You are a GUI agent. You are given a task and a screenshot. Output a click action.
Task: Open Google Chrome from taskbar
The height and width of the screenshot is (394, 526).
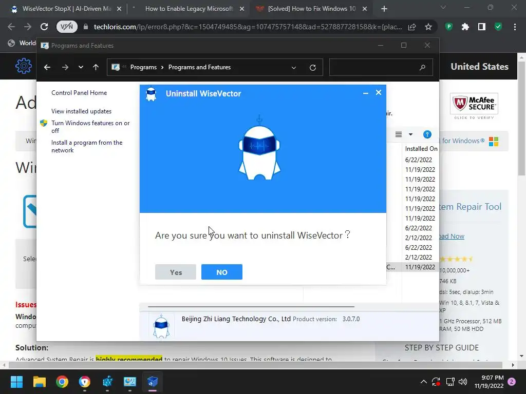pyautogui.click(x=62, y=382)
